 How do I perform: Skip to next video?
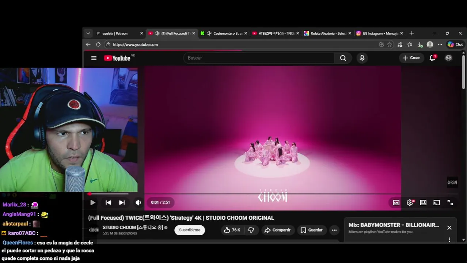point(122,202)
